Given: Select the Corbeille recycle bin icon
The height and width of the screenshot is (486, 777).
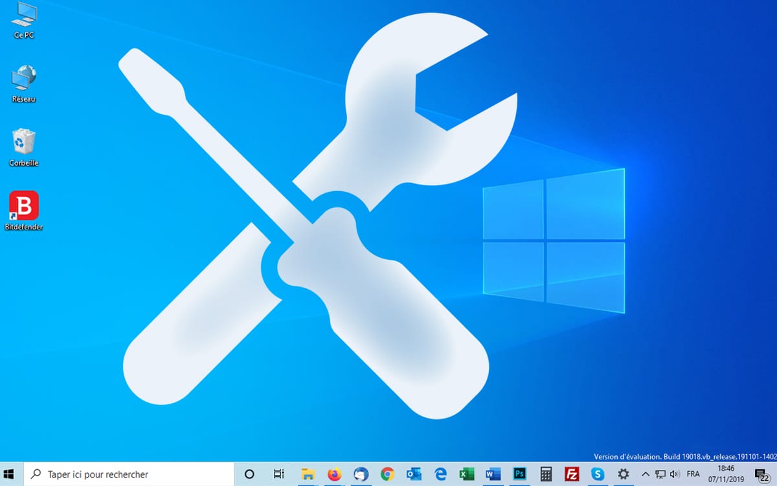Looking at the screenshot, I should [x=24, y=148].
